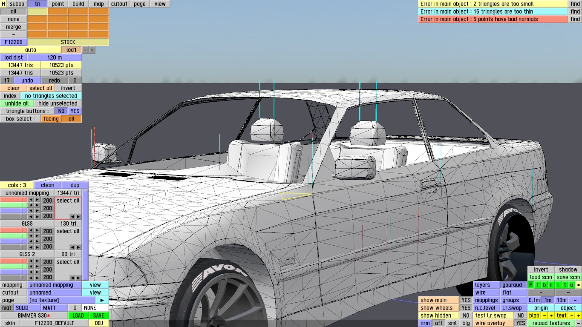Click the minus button right of blob
This screenshot has width=582, height=327.
(545, 316)
